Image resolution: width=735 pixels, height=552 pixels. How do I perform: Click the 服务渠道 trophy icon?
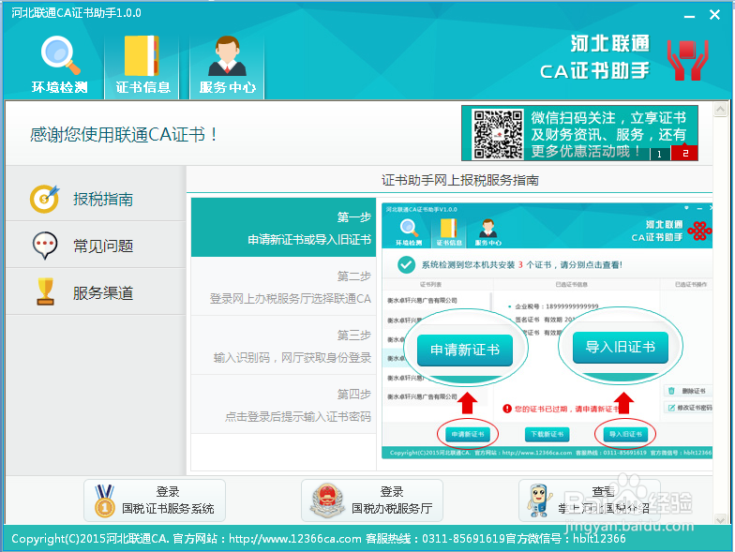[45, 291]
